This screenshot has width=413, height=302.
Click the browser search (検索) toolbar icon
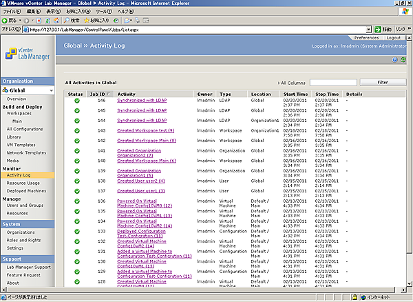pyautogui.click(x=73, y=21)
